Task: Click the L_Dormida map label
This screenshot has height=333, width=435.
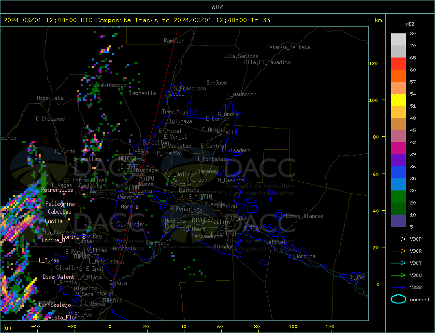Action: point(303,256)
